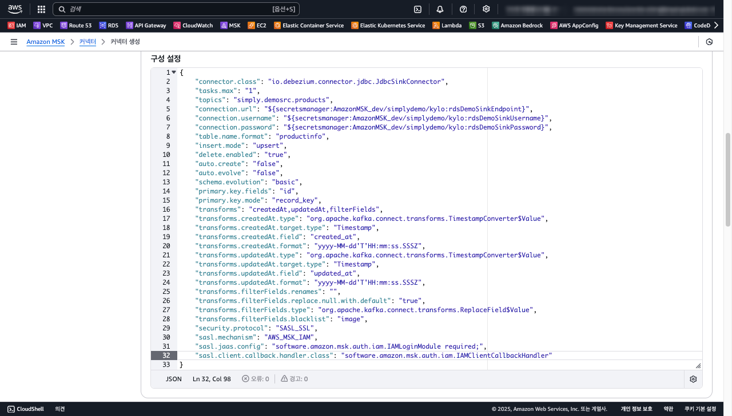Screen dimensions: 732x416
Task: Open the Amazon Bedrock shortcut
Action: click(x=517, y=26)
